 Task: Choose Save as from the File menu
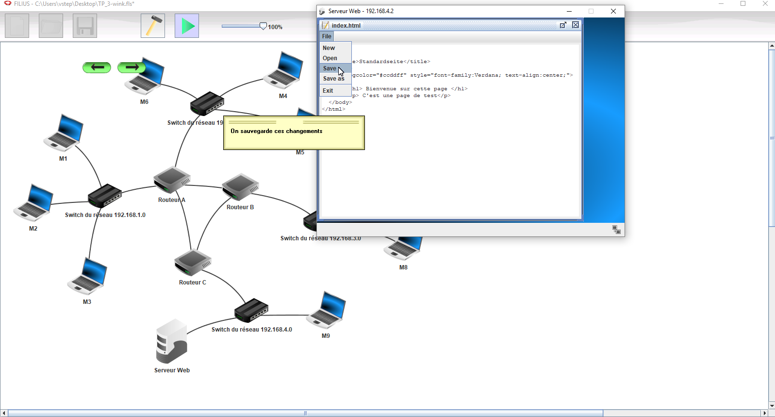coord(335,79)
